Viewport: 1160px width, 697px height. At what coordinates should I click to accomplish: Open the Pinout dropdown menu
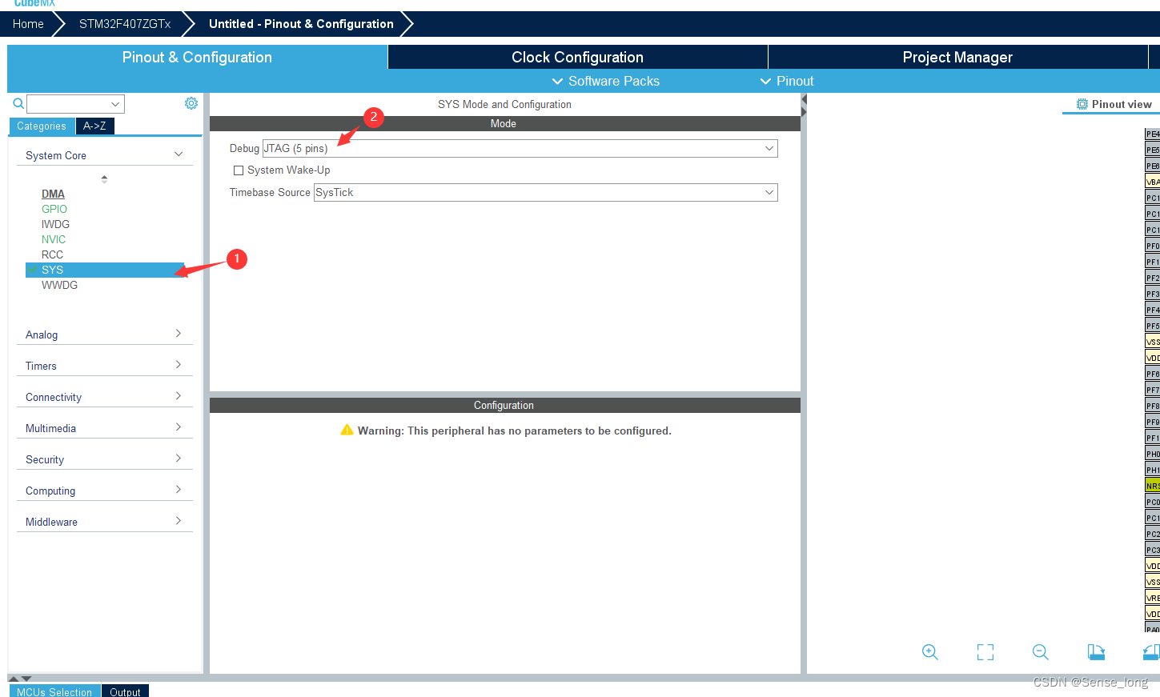pyautogui.click(x=787, y=81)
